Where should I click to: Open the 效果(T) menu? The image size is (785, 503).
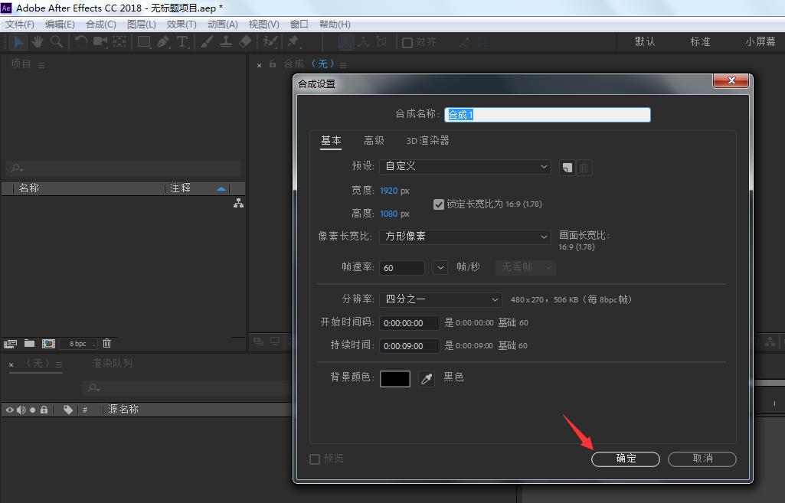click(182, 24)
